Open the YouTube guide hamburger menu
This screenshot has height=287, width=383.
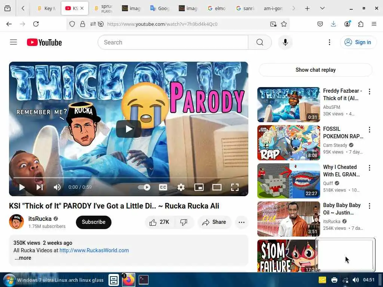[13, 42]
